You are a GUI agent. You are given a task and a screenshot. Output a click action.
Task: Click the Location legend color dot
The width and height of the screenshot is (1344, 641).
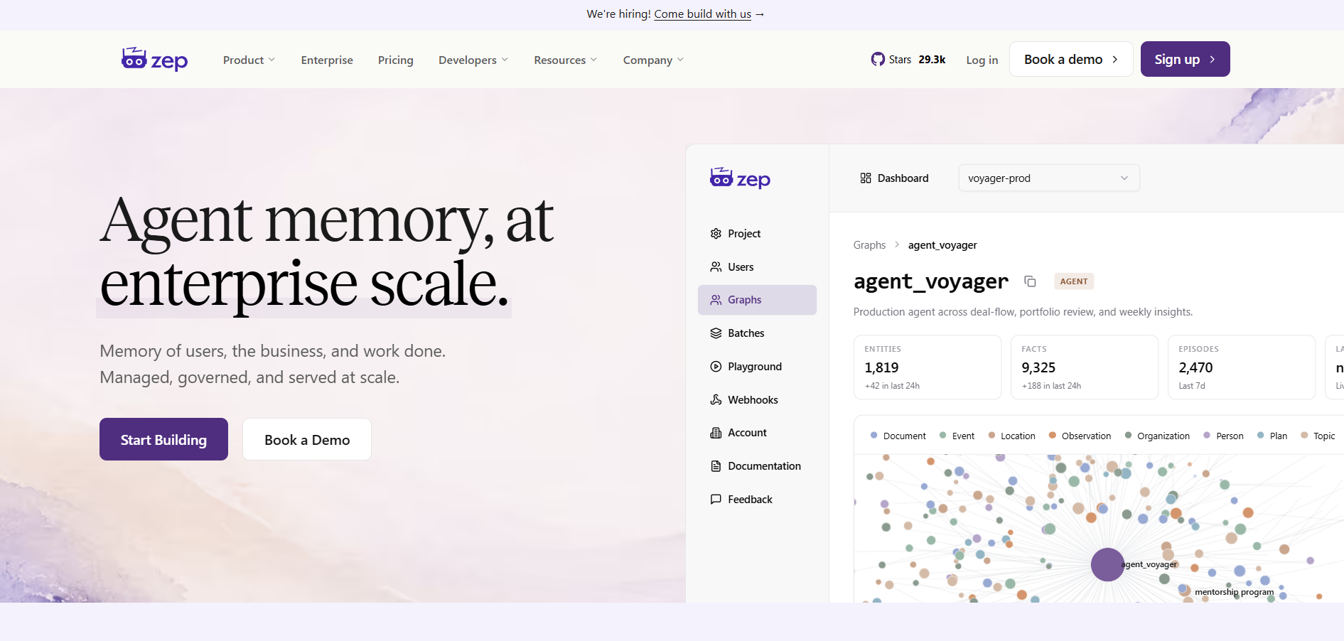pos(991,436)
